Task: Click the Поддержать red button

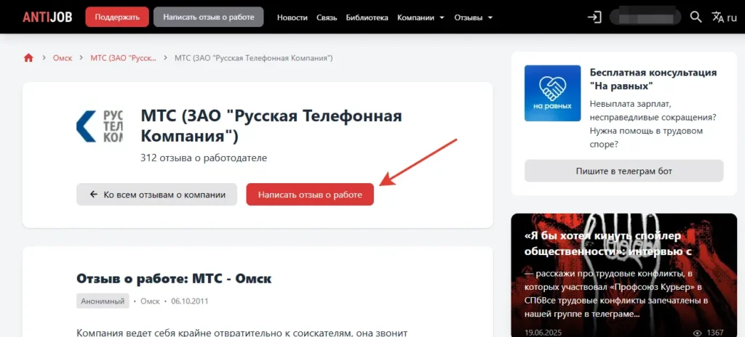Action: pyautogui.click(x=117, y=17)
